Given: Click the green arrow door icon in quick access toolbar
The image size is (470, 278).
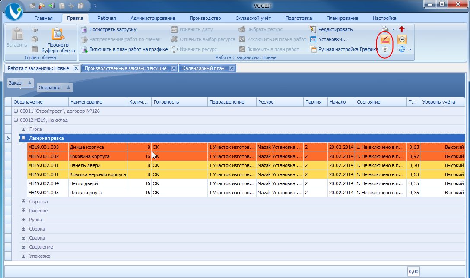Looking at the screenshot, I should (51, 5).
